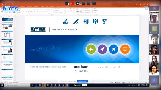Click Gizle on the sharing notification bar
This screenshot has height=90, width=161.
tap(90, 81)
